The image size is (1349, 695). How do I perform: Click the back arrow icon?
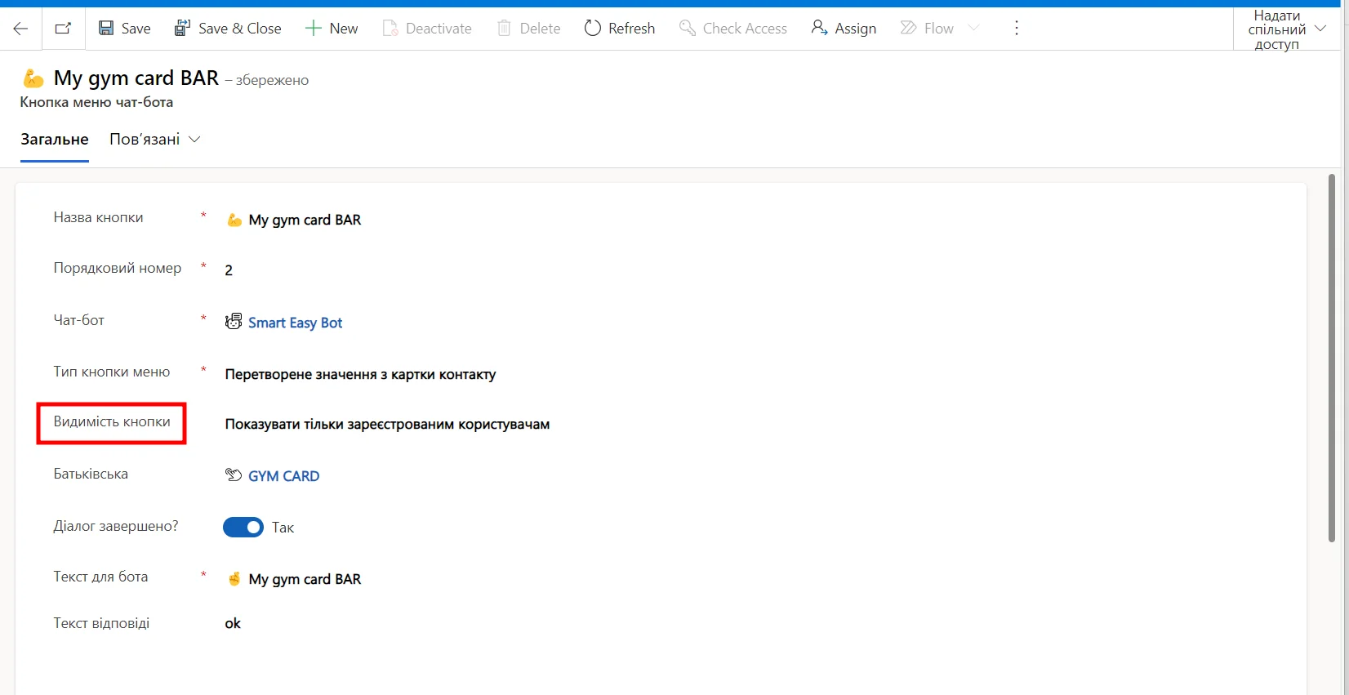click(20, 29)
